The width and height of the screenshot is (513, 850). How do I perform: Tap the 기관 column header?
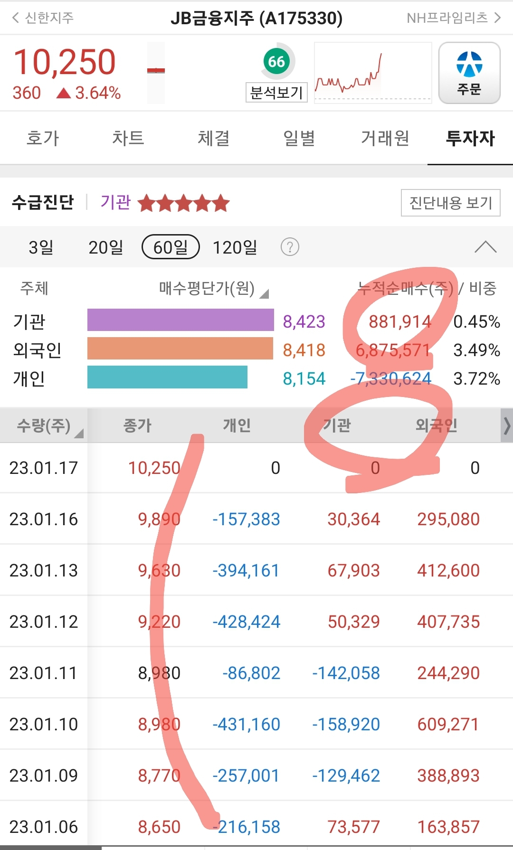pyautogui.click(x=336, y=425)
